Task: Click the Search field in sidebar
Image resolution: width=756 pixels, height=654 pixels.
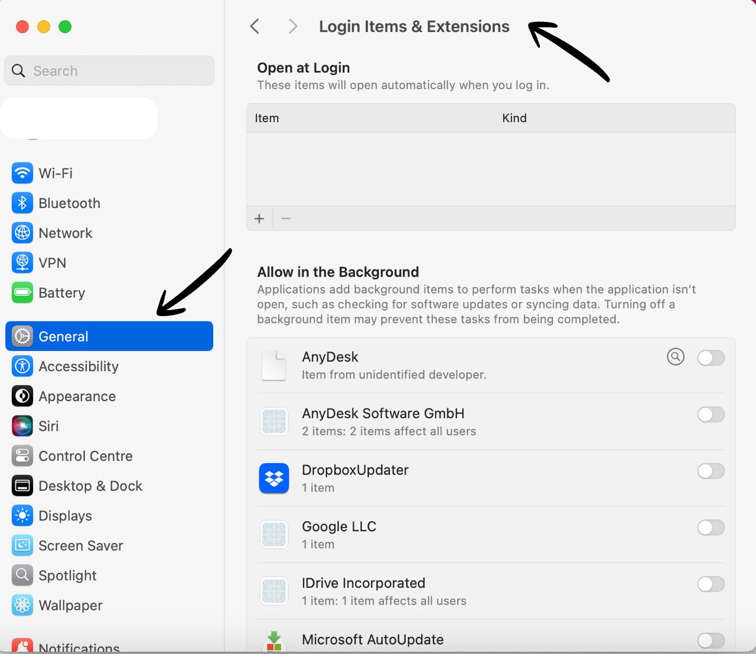Action: coord(109,71)
